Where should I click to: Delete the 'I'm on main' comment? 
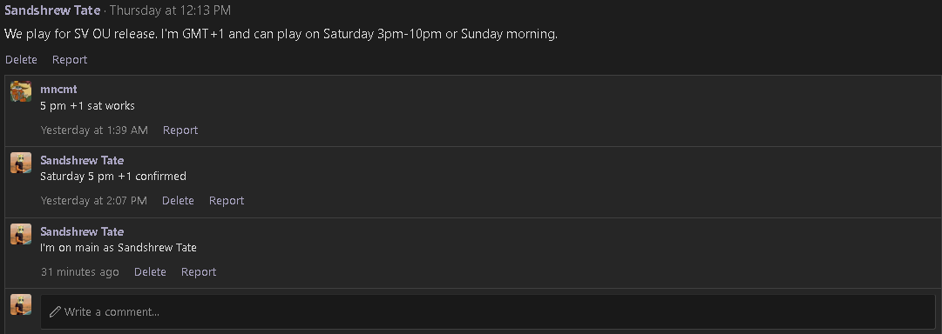click(150, 272)
